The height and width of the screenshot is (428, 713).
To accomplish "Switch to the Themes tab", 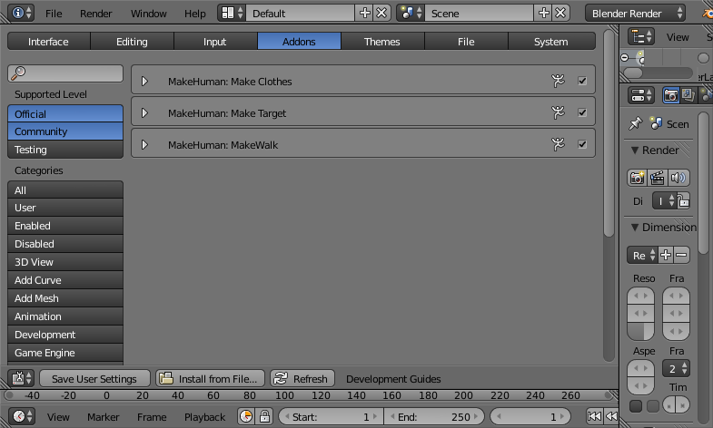I will (382, 42).
